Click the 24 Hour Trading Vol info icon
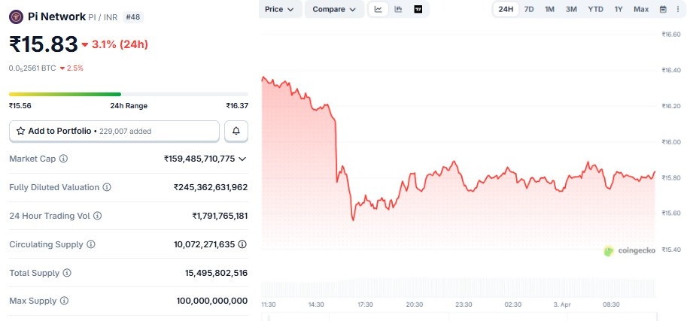This screenshot has width=687, height=321. click(x=97, y=216)
